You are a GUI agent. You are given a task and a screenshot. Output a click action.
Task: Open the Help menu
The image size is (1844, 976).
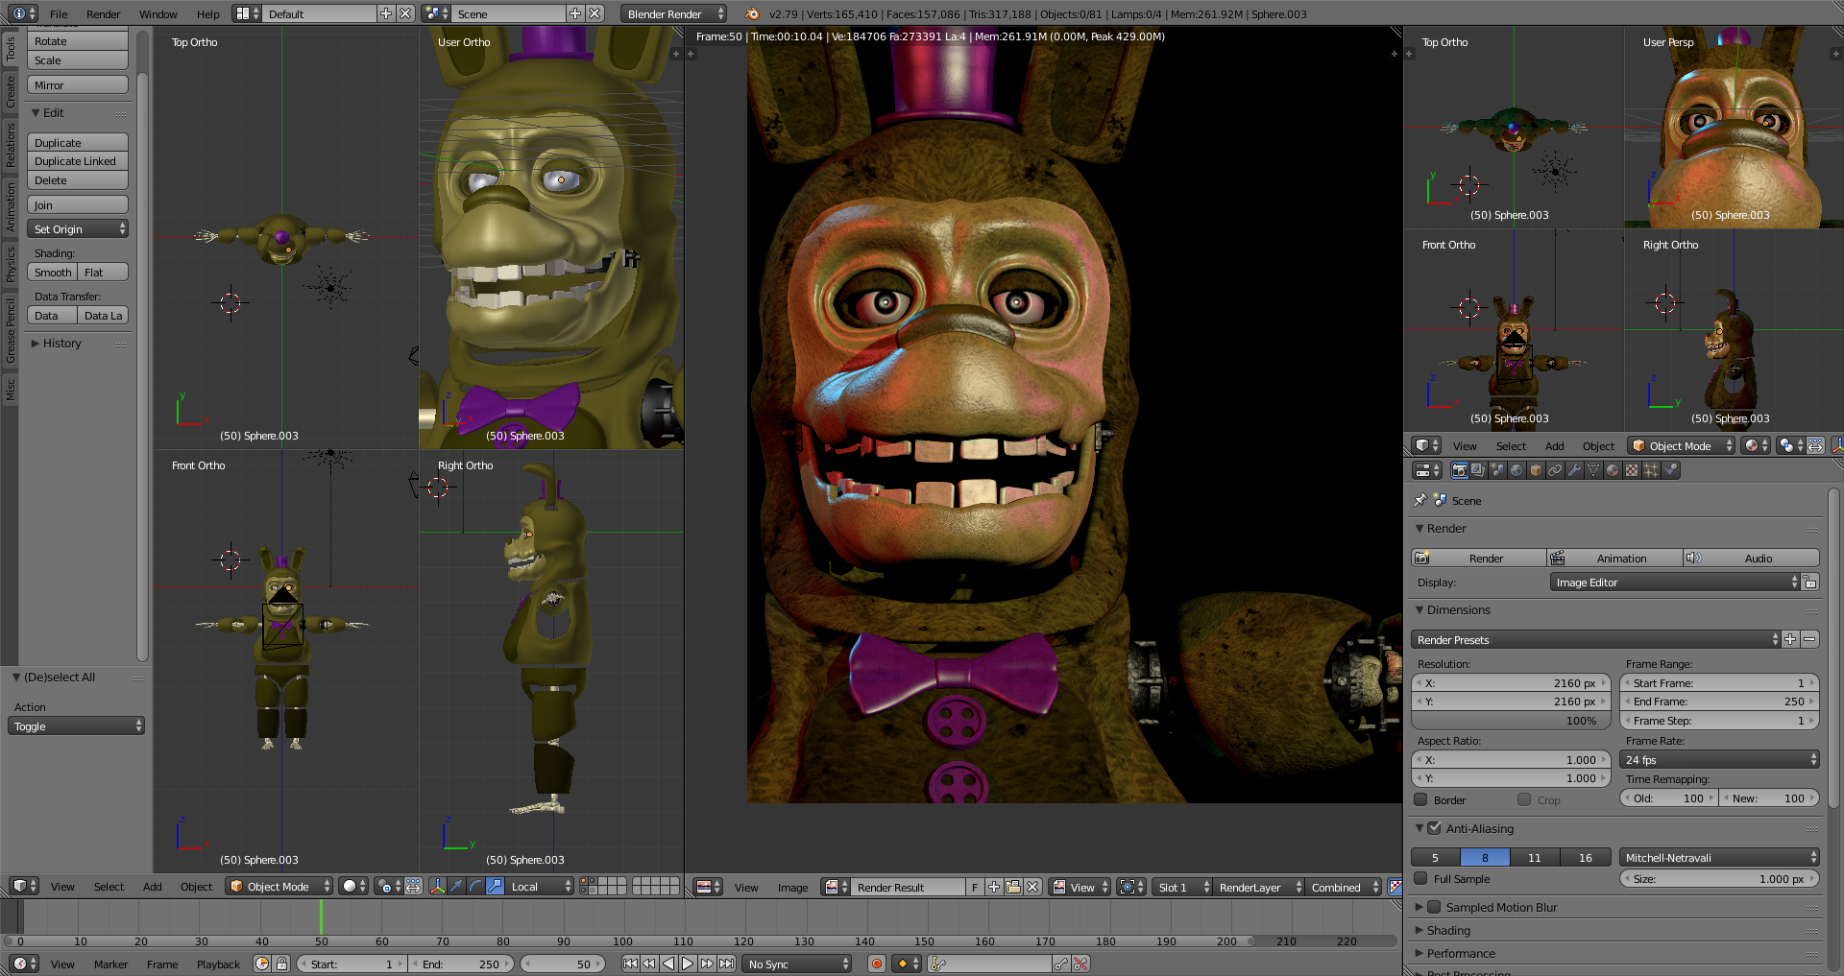point(207,14)
